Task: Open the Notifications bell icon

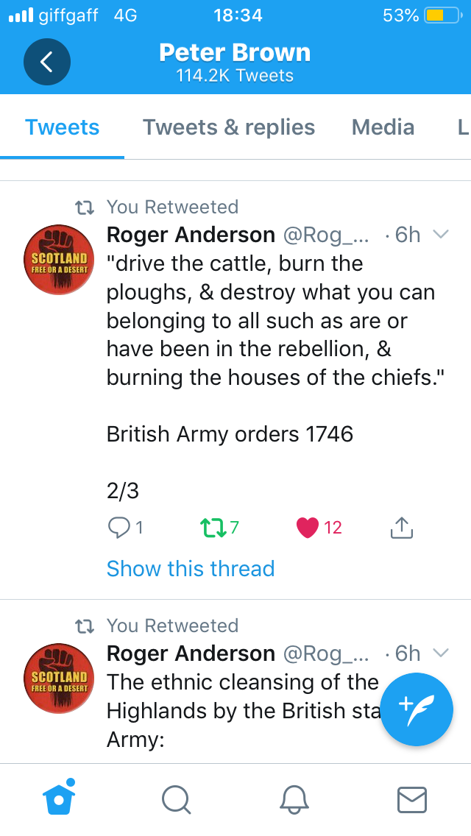Action: (294, 800)
